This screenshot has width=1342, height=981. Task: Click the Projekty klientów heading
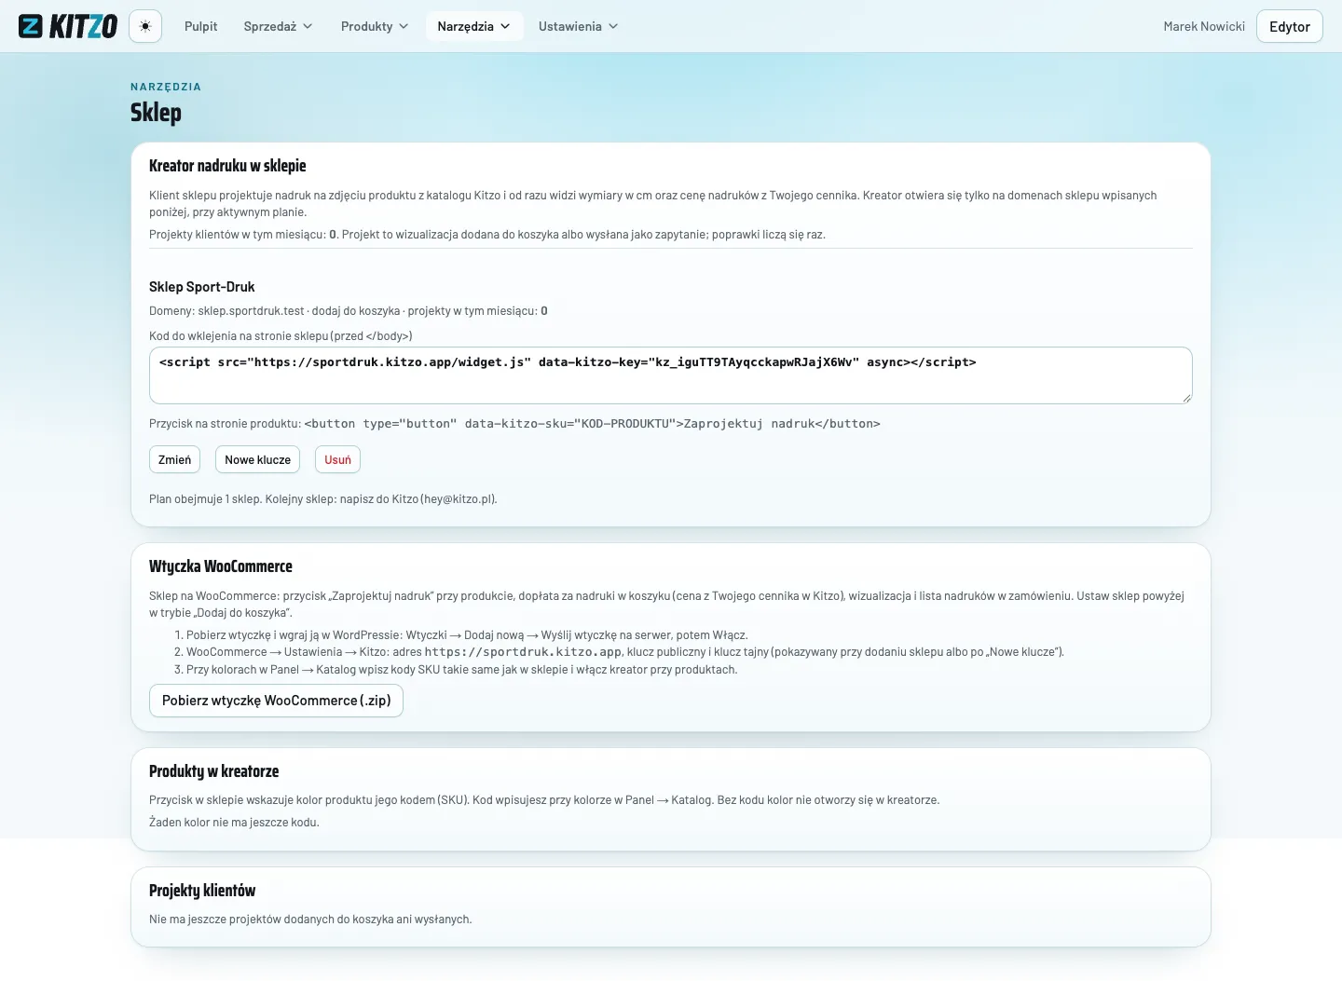tap(202, 891)
